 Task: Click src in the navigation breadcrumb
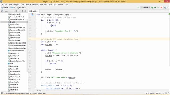(14, 8)
